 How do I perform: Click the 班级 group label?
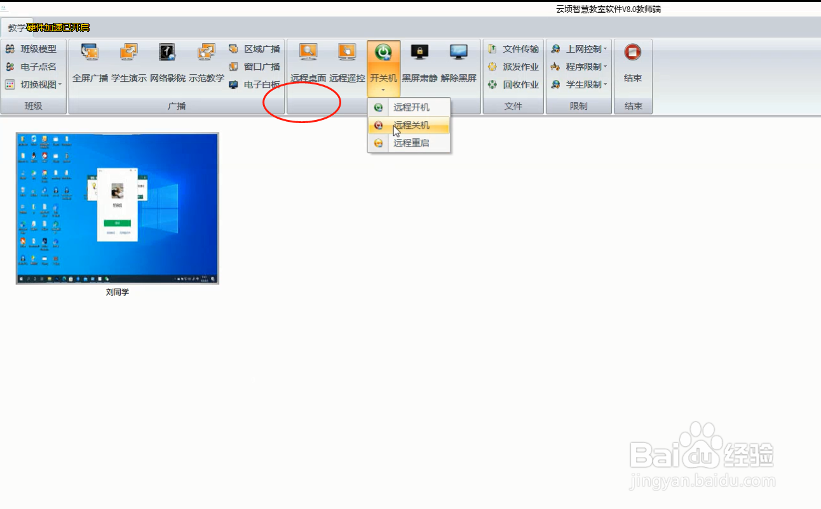point(34,106)
